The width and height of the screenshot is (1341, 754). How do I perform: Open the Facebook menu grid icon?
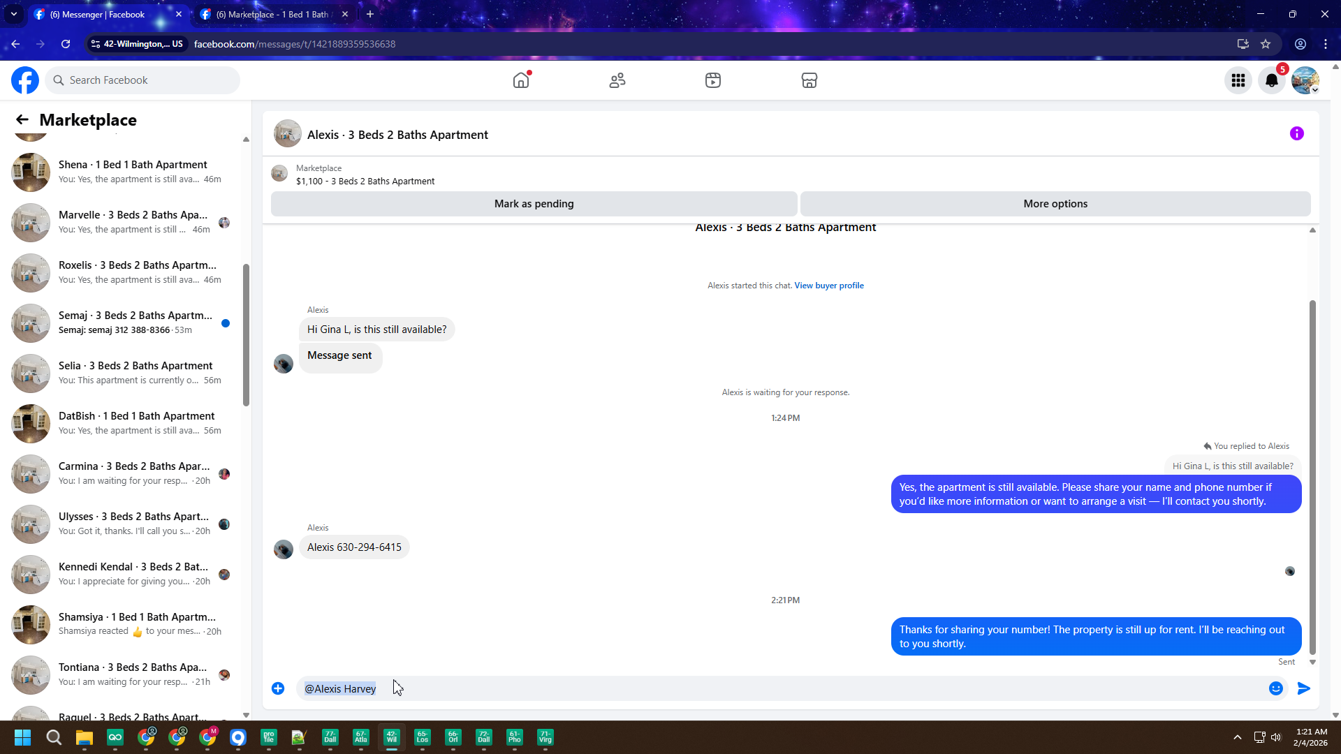(1238, 80)
